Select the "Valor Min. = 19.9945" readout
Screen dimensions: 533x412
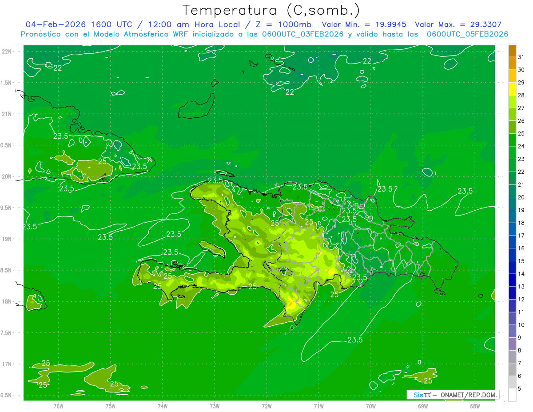(364, 24)
